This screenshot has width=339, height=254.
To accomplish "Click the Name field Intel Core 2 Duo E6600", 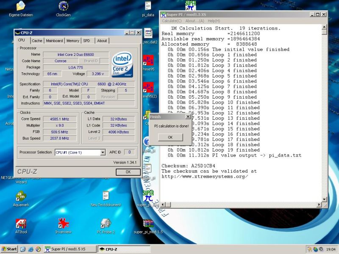I will coord(76,55).
